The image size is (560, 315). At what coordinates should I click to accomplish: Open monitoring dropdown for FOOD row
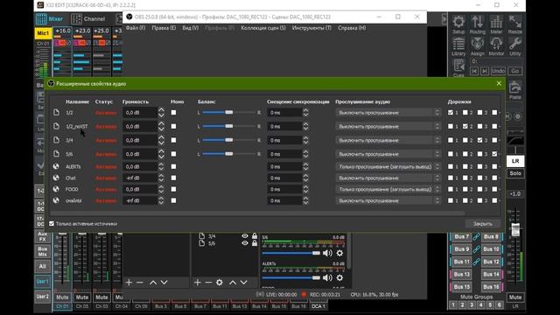(x=388, y=189)
